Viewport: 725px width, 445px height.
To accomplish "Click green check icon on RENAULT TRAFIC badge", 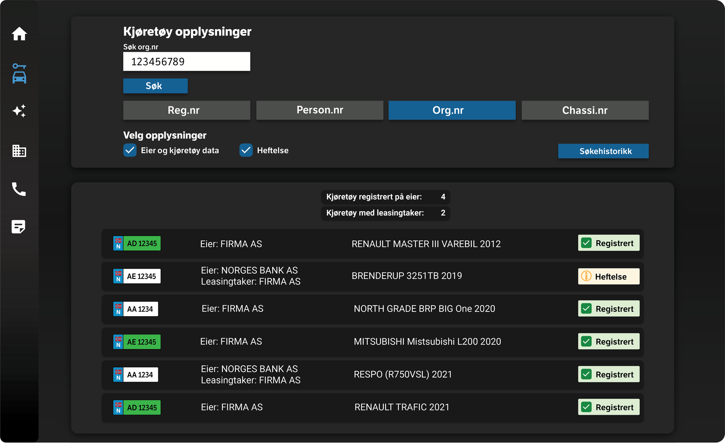I will [x=586, y=407].
